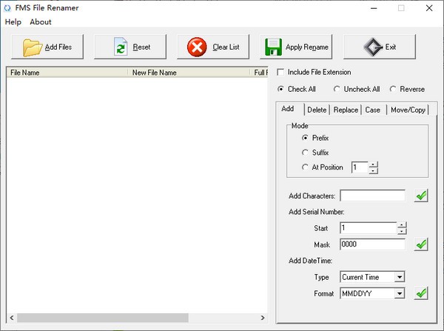Open the DateTime Format dropdown
This screenshot has width=444, height=331.
400,293
